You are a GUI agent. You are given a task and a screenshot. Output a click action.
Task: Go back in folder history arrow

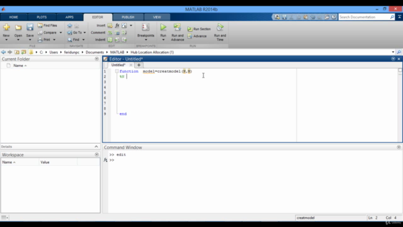(x=3, y=52)
